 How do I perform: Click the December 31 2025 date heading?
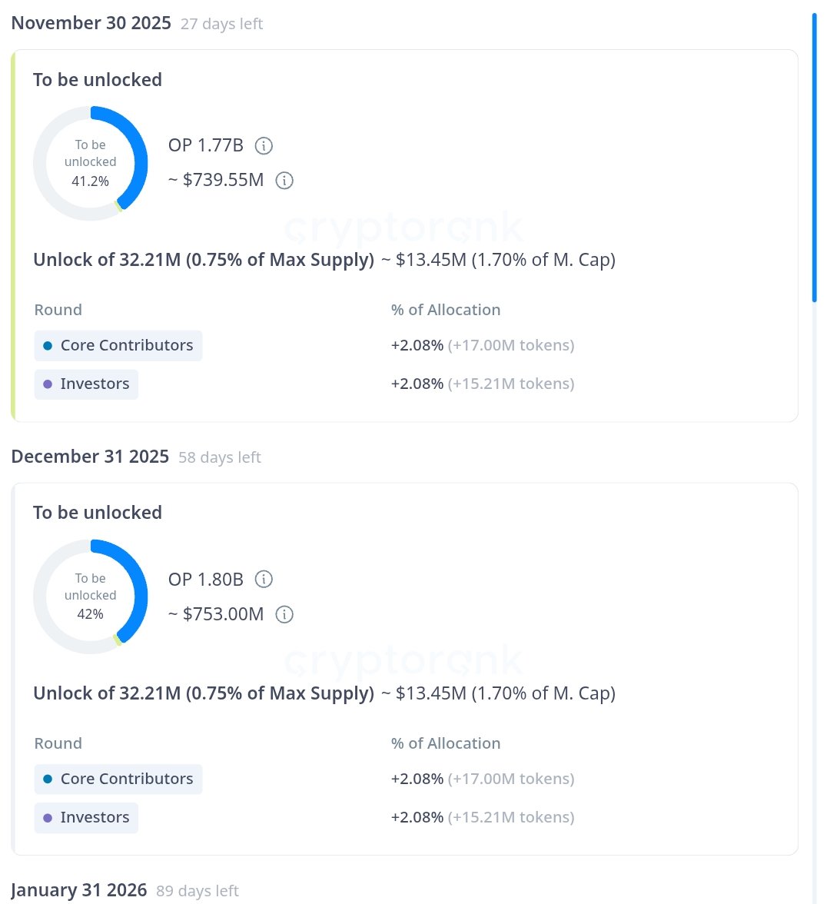pyautogui.click(x=90, y=457)
